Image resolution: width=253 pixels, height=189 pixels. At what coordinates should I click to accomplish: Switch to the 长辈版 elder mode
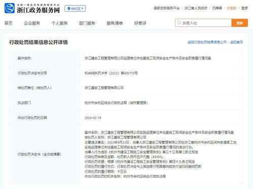[x=231, y=8]
